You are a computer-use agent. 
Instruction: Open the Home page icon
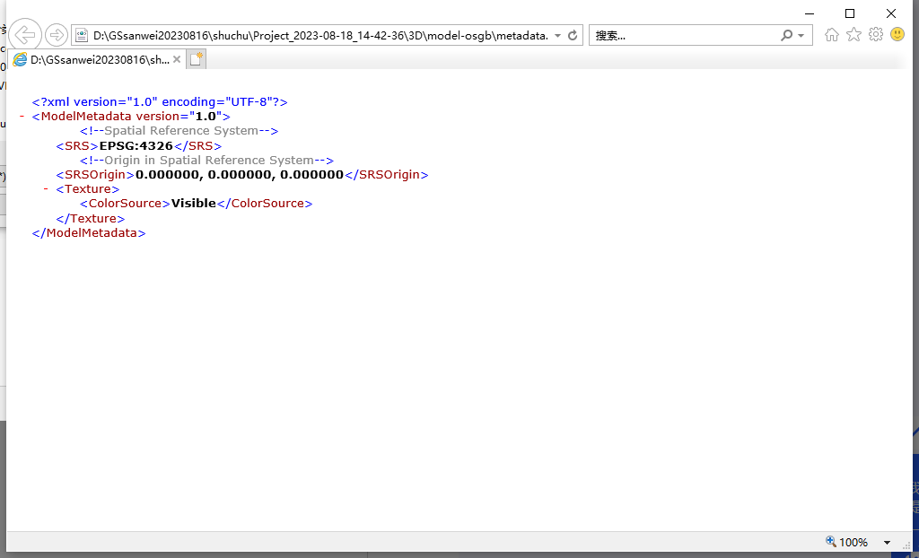pos(831,35)
